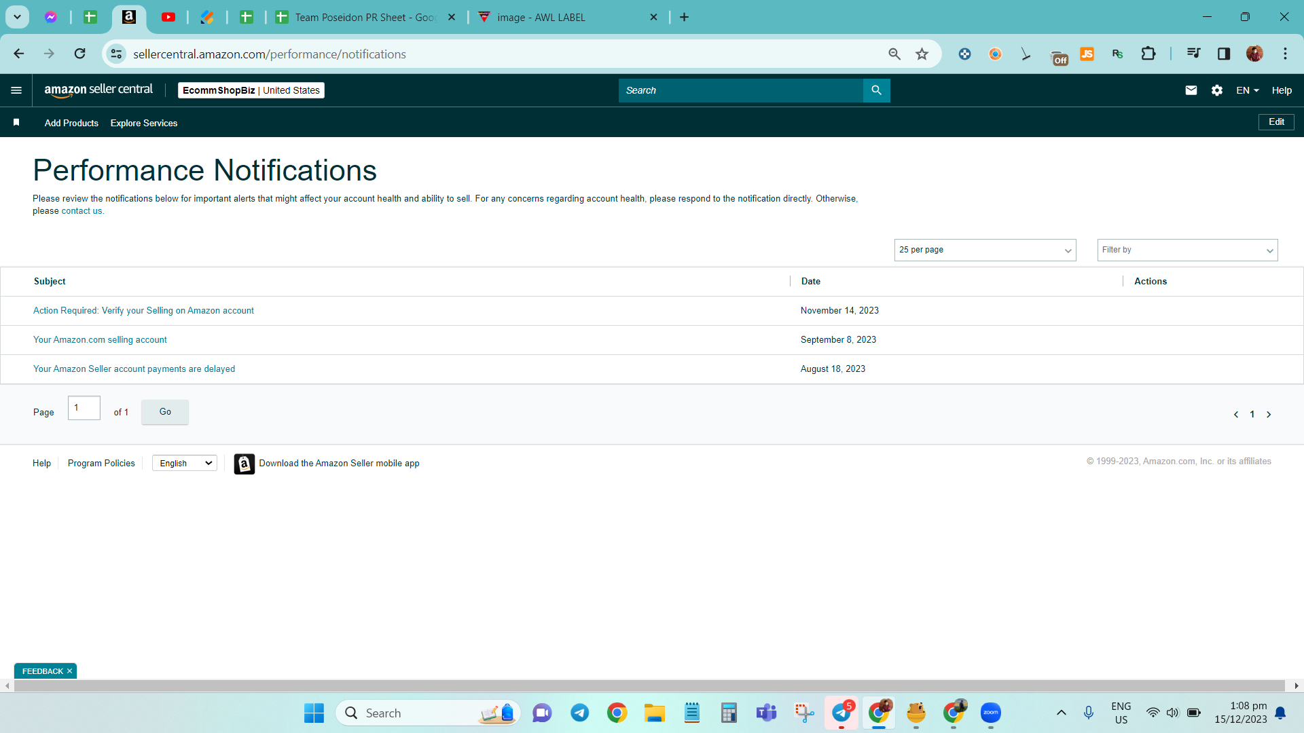
Task: Click the Chrome profile avatar
Action: point(1254,54)
